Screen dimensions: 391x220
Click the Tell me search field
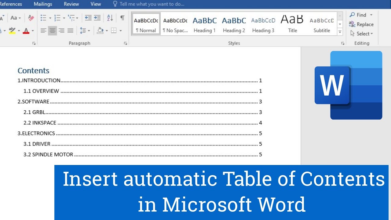[x=152, y=4]
